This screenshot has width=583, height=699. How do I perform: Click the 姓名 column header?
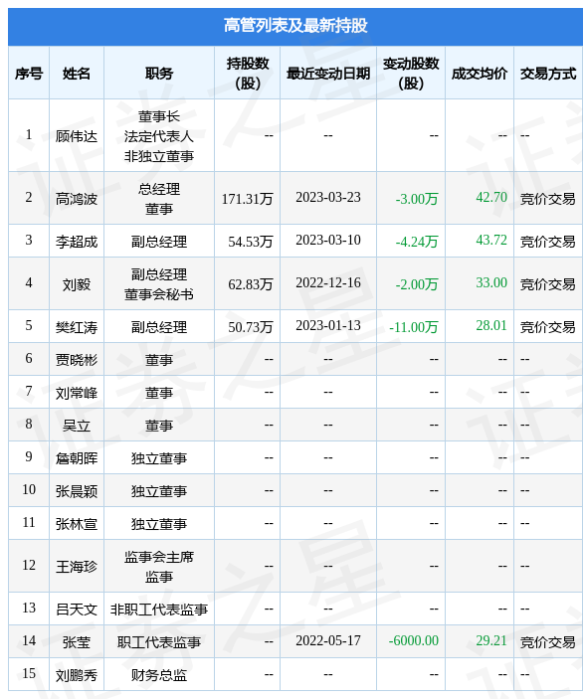pyautogui.click(x=77, y=74)
